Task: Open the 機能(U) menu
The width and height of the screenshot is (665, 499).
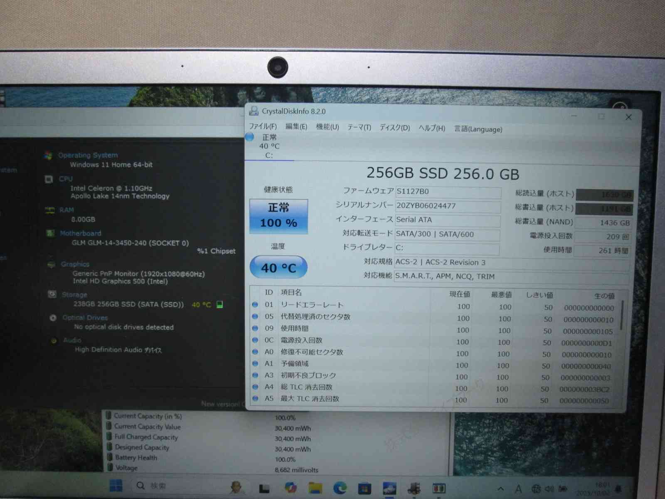Action: (327, 127)
